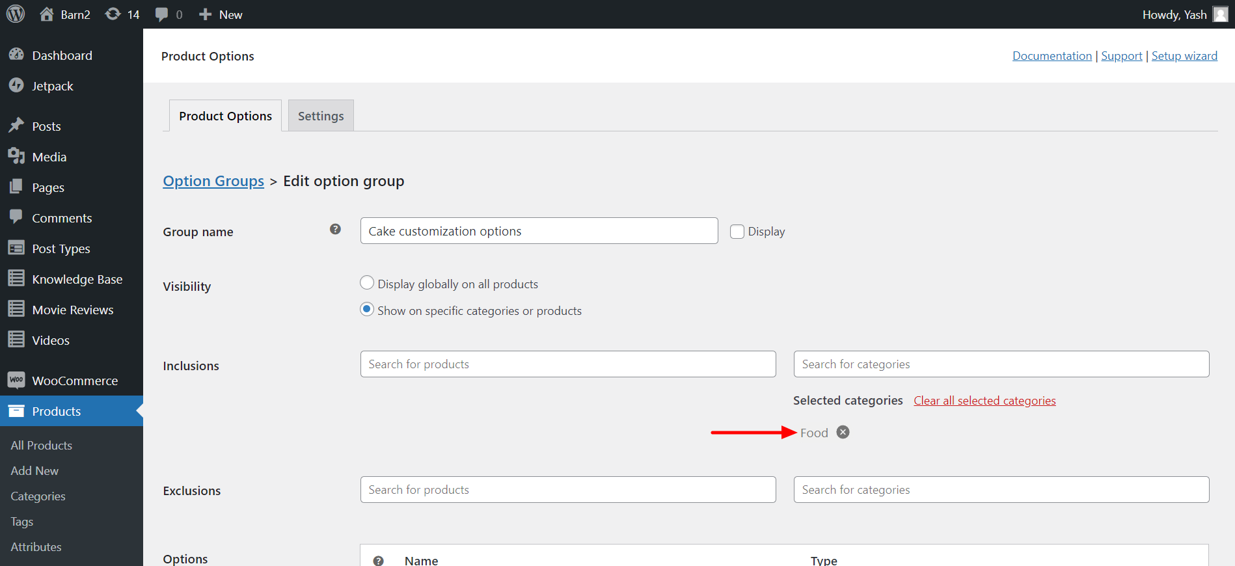
Task: Remove the Food category with the x icon
Action: (x=843, y=432)
